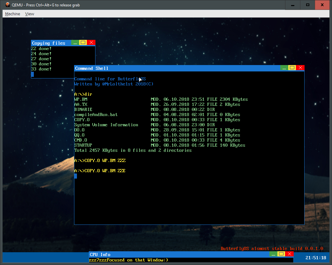Minimize the Command Shell window
This screenshot has width=332, height=265.
(x=284, y=68)
